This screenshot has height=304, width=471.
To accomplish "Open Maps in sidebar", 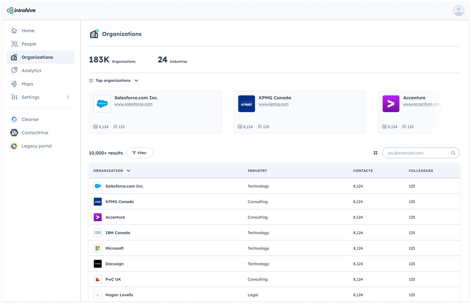I will (x=41, y=84).
